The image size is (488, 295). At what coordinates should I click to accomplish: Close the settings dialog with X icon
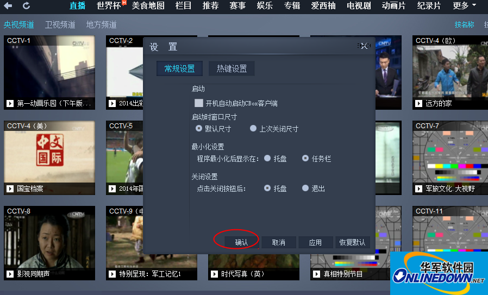click(x=364, y=46)
